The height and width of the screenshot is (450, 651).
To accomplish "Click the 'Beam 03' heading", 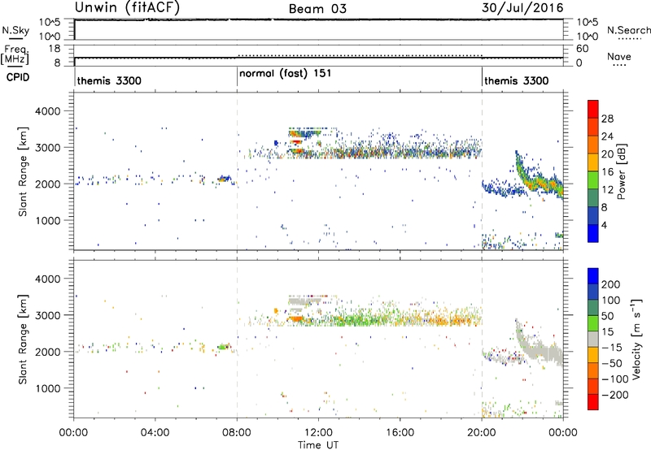I will click(x=317, y=9).
